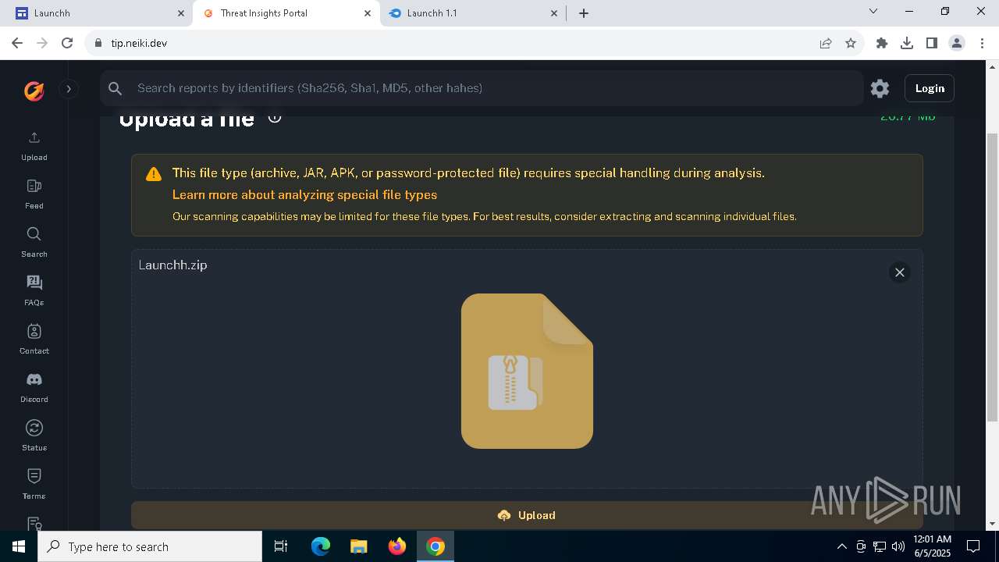Bookmark this page with the star

point(851,43)
